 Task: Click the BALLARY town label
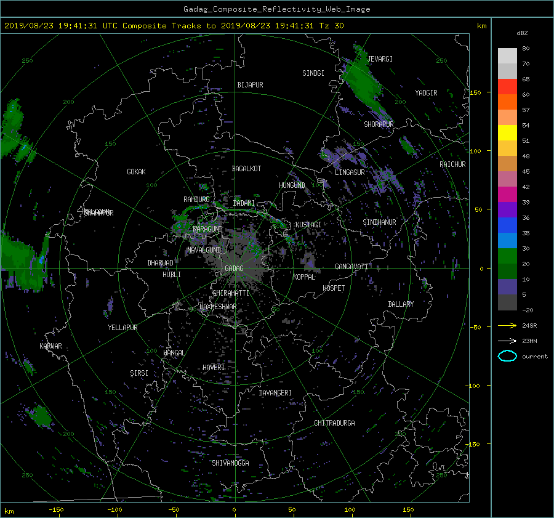401,304
